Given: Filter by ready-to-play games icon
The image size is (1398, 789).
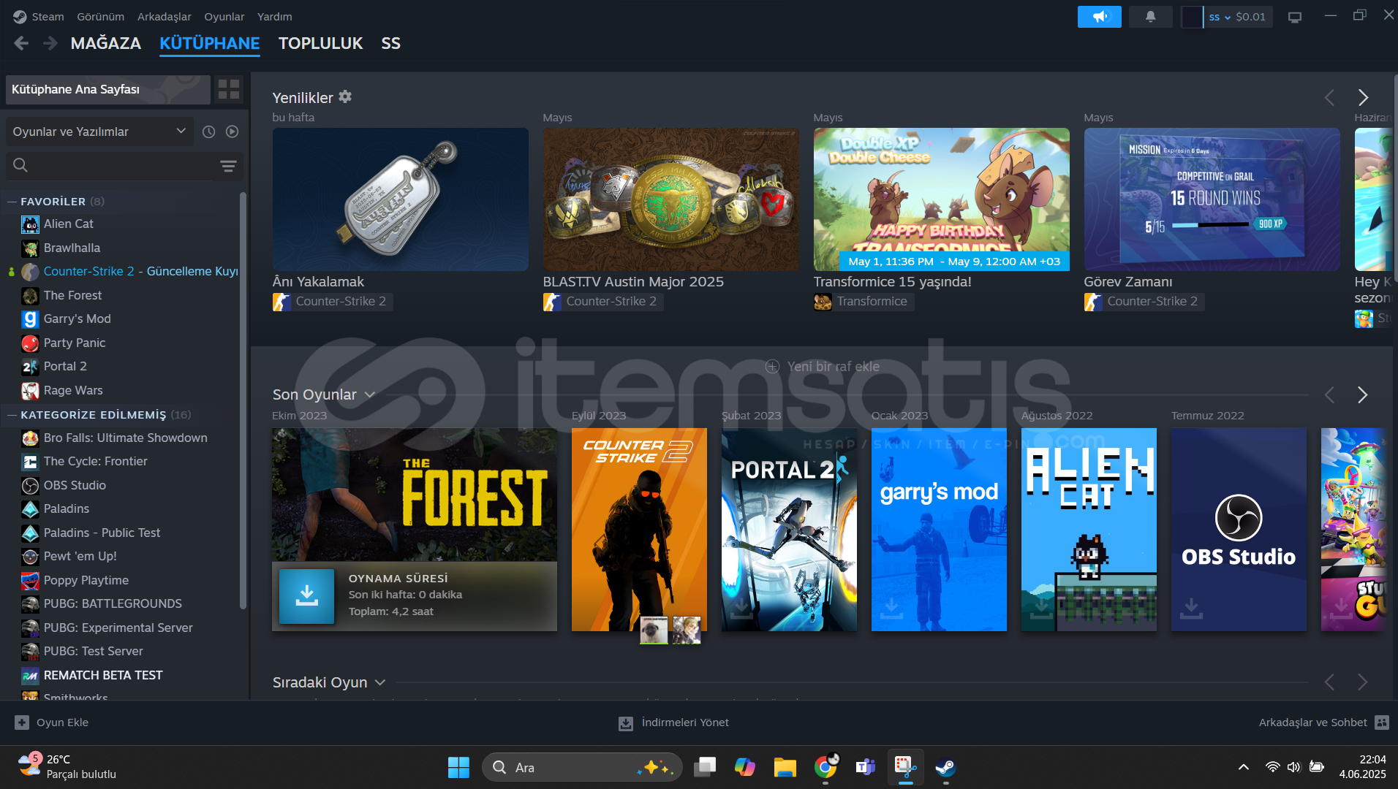Looking at the screenshot, I should 233,131.
